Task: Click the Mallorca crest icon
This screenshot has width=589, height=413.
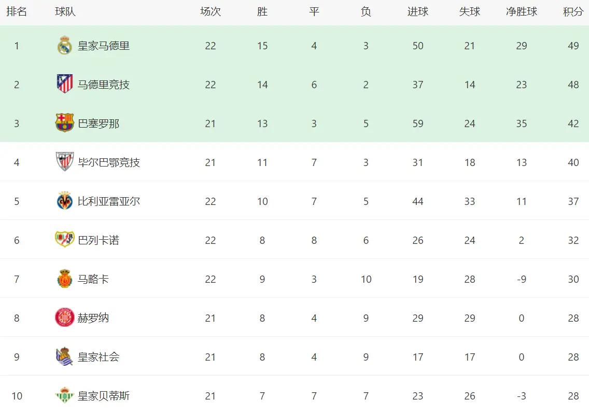Action: coord(65,279)
